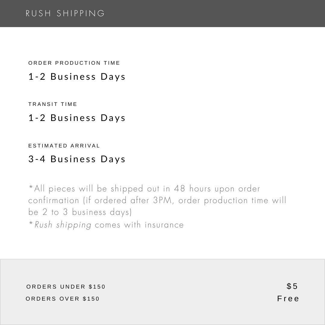Click the asterisk before 'All pieces'
325x325 pixels.
[31, 187]
